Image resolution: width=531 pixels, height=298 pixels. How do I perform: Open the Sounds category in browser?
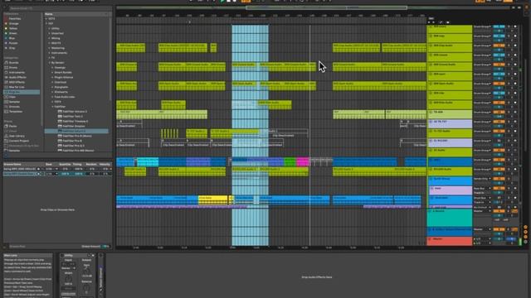coord(13,63)
